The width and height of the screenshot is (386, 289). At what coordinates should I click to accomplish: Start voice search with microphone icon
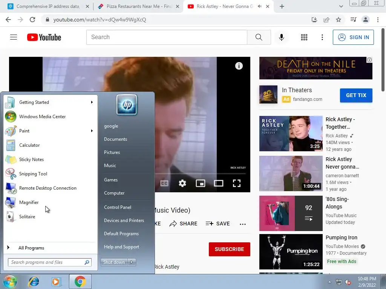click(x=281, y=37)
